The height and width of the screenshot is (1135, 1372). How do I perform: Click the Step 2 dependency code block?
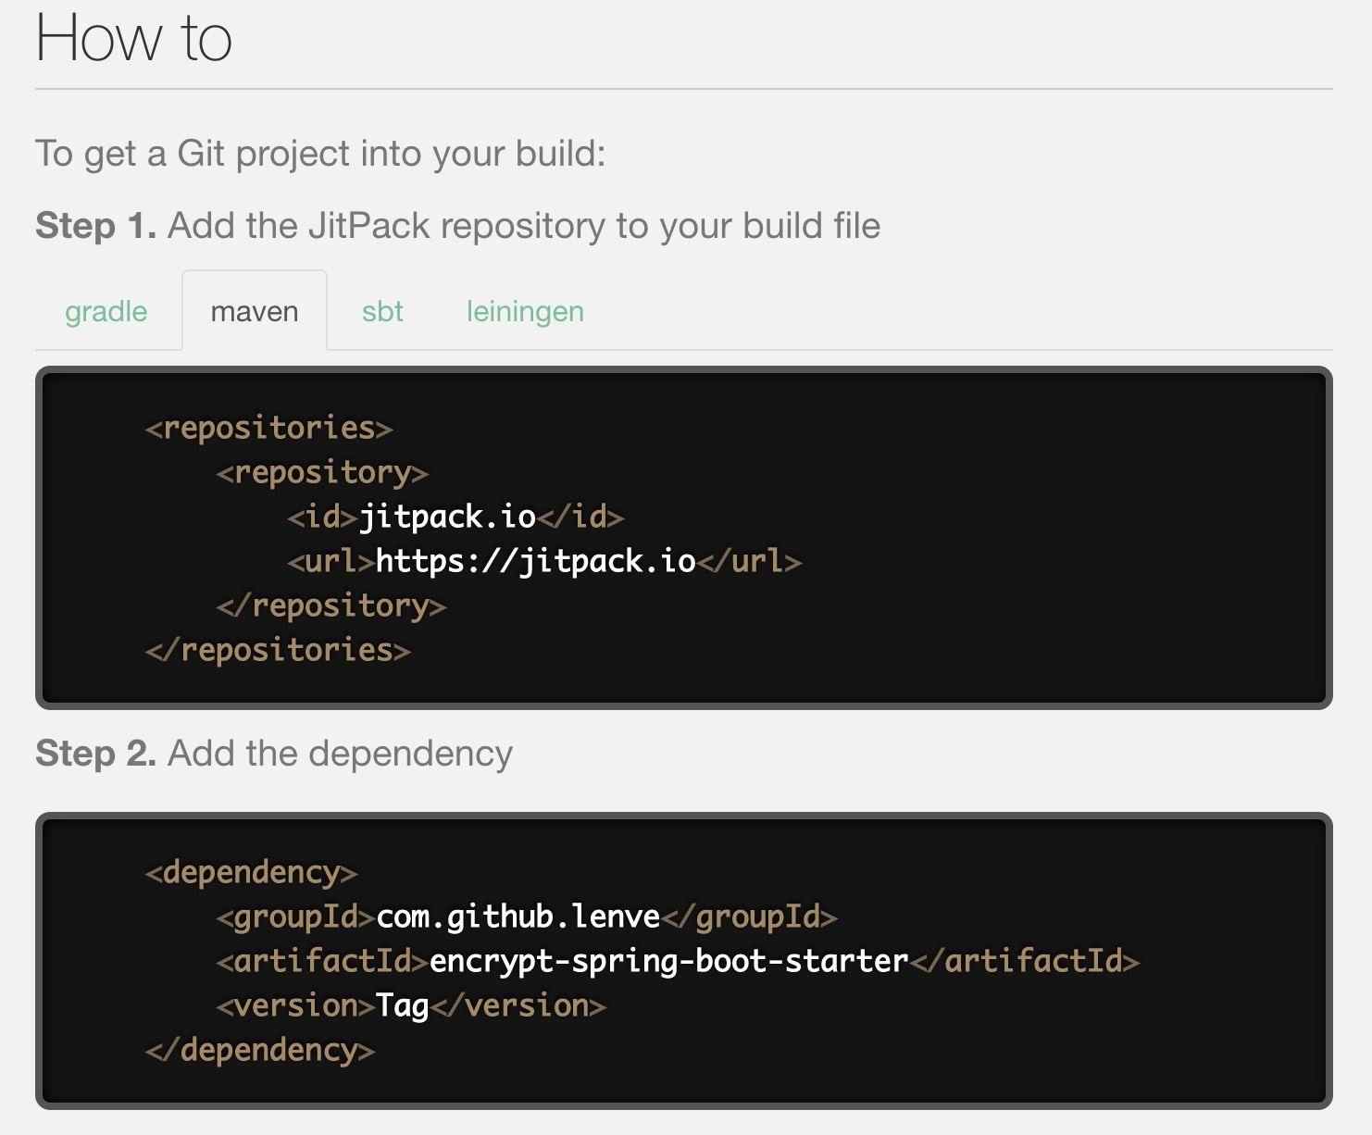tap(685, 958)
